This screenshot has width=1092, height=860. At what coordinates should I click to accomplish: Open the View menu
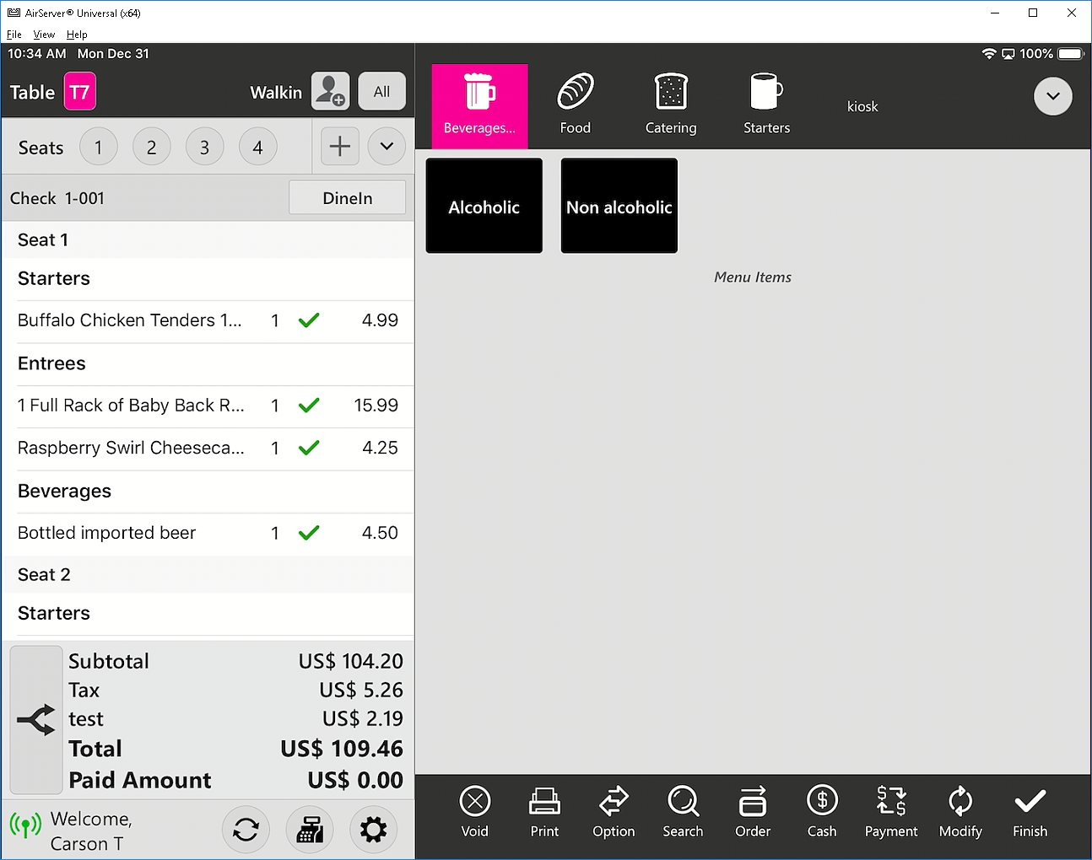coord(44,35)
